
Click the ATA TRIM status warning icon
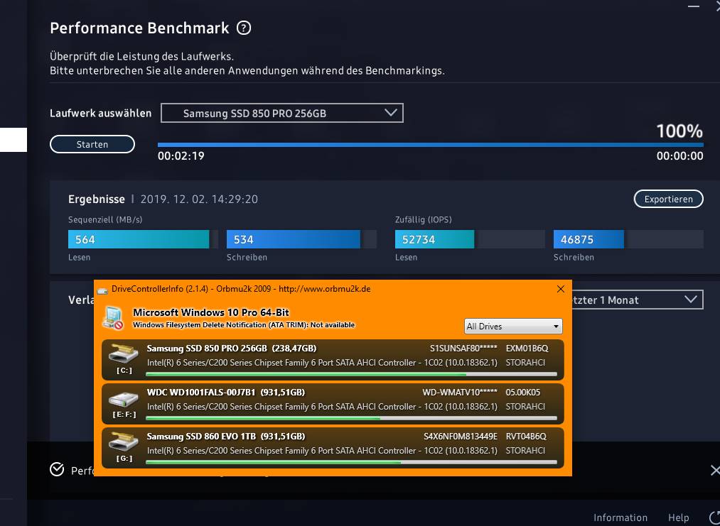[x=112, y=317]
